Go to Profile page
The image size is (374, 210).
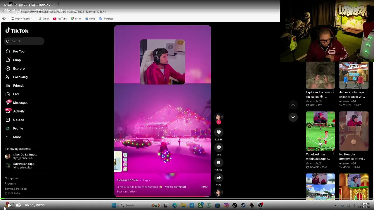(14, 128)
